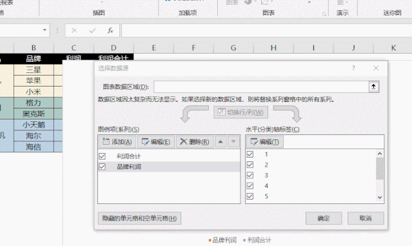Click the 小米 cell
The image size is (412, 246).
34,92
